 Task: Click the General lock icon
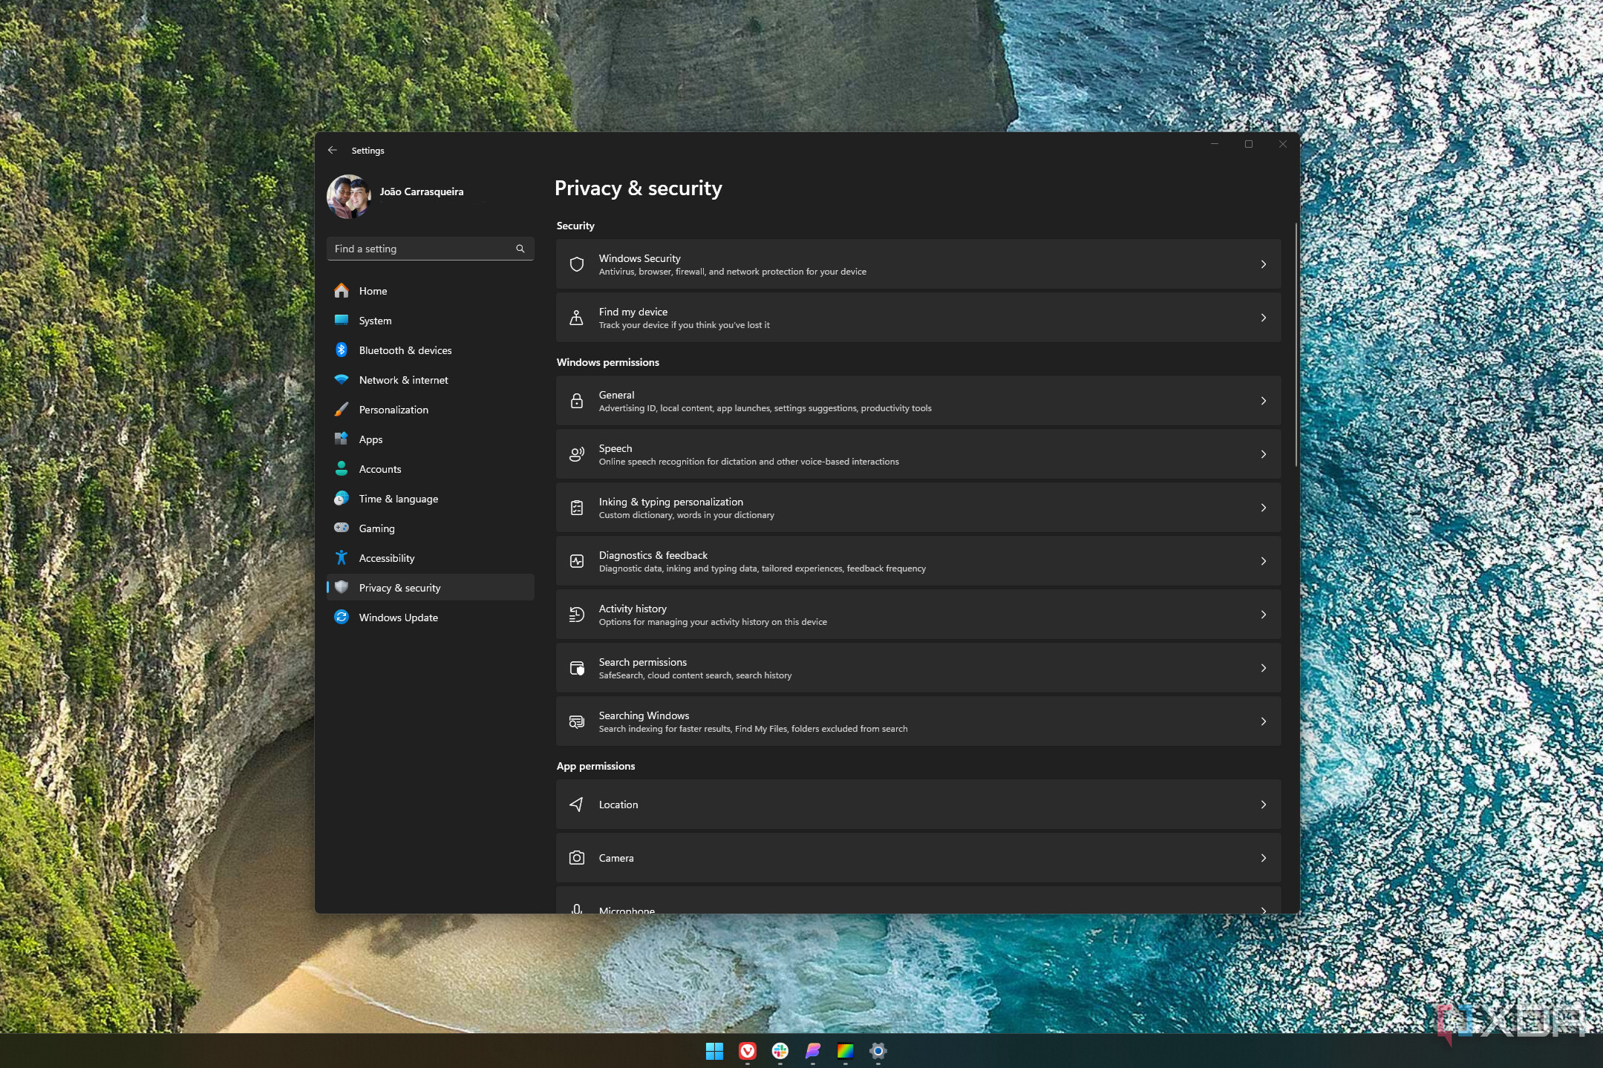point(576,401)
